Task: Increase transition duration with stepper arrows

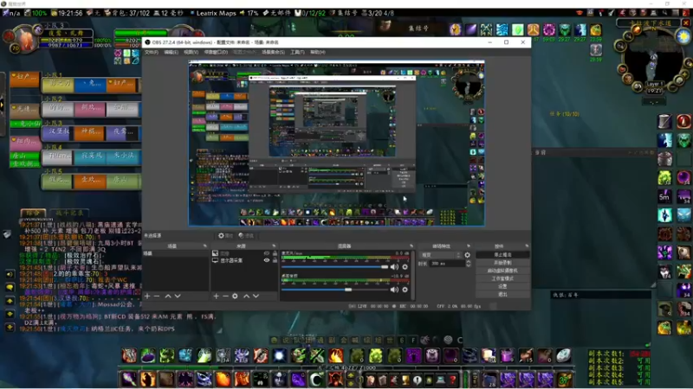Action: click(468, 264)
